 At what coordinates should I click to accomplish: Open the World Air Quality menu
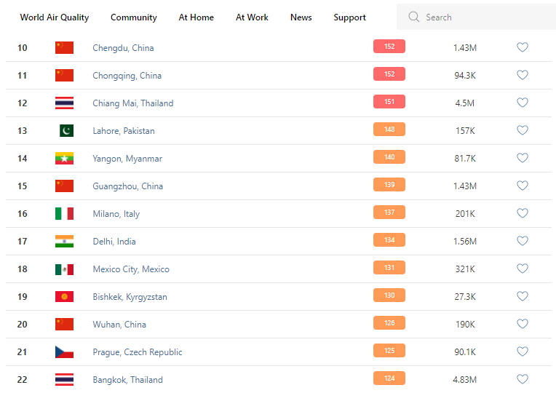coord(55,17)
